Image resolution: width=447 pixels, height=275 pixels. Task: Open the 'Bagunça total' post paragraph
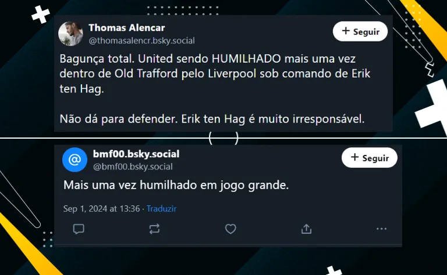point(215,74)
